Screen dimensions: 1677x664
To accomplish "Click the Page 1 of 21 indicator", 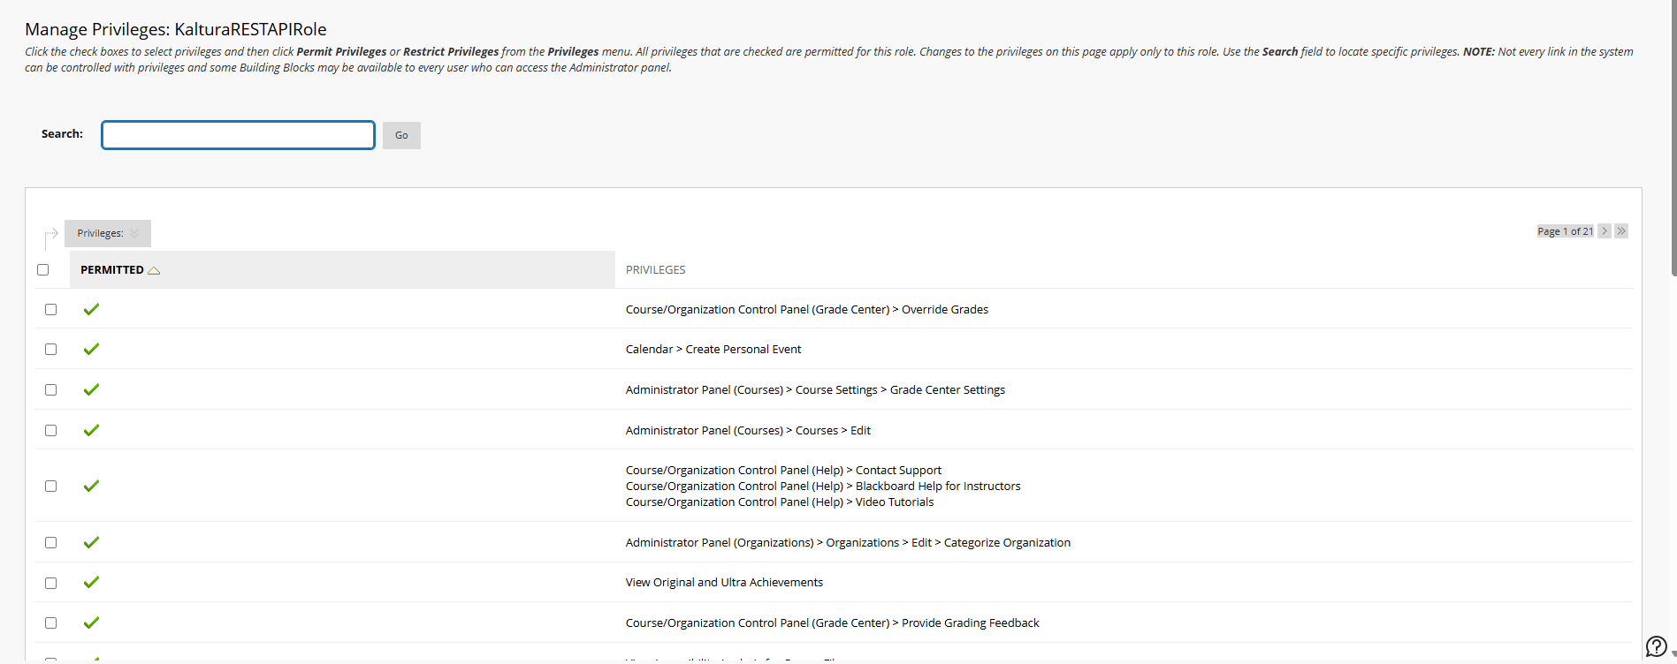I will point(1565,231).
